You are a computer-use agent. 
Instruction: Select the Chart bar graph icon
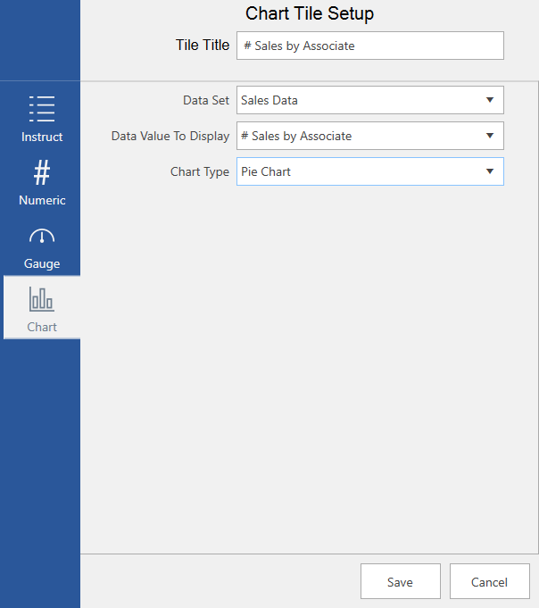[42, 299]
